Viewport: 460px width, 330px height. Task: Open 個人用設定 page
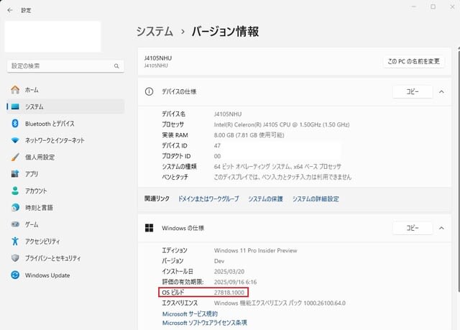coord(65,157)
